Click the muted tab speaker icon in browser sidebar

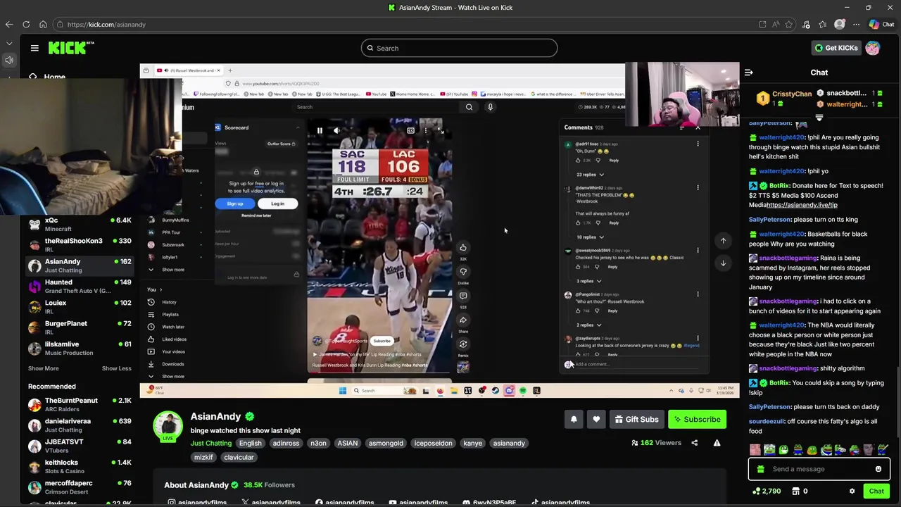coord(9,60)
